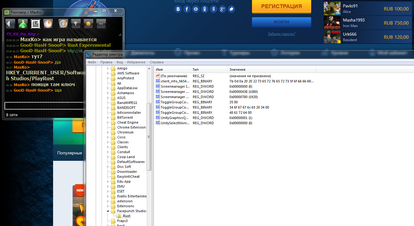Image resolution: width=414 pixels, height=226 pixels.
Task: Collapse the Facepunch Studios registry key
Action: (108, 211)
